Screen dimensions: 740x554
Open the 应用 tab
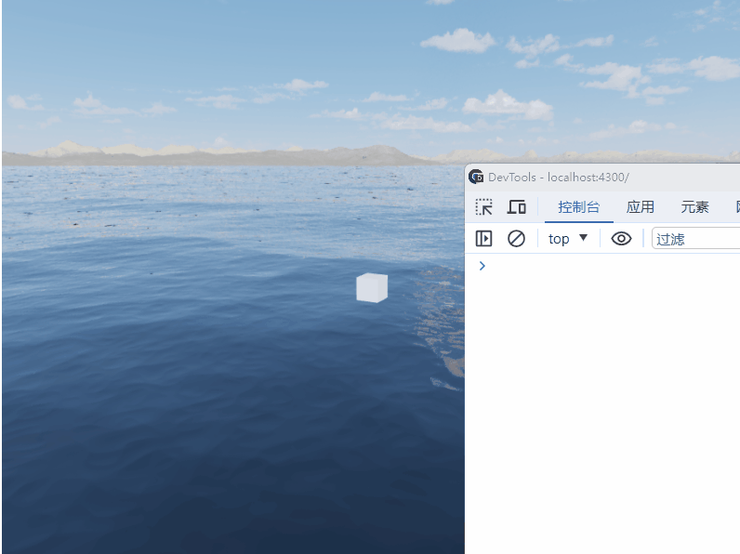641,207
